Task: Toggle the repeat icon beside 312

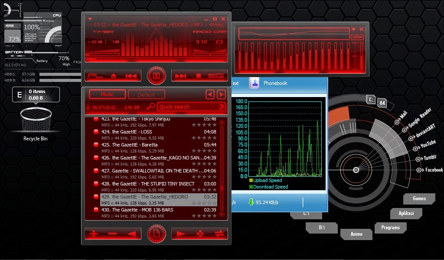Action: tap(219, 42)
